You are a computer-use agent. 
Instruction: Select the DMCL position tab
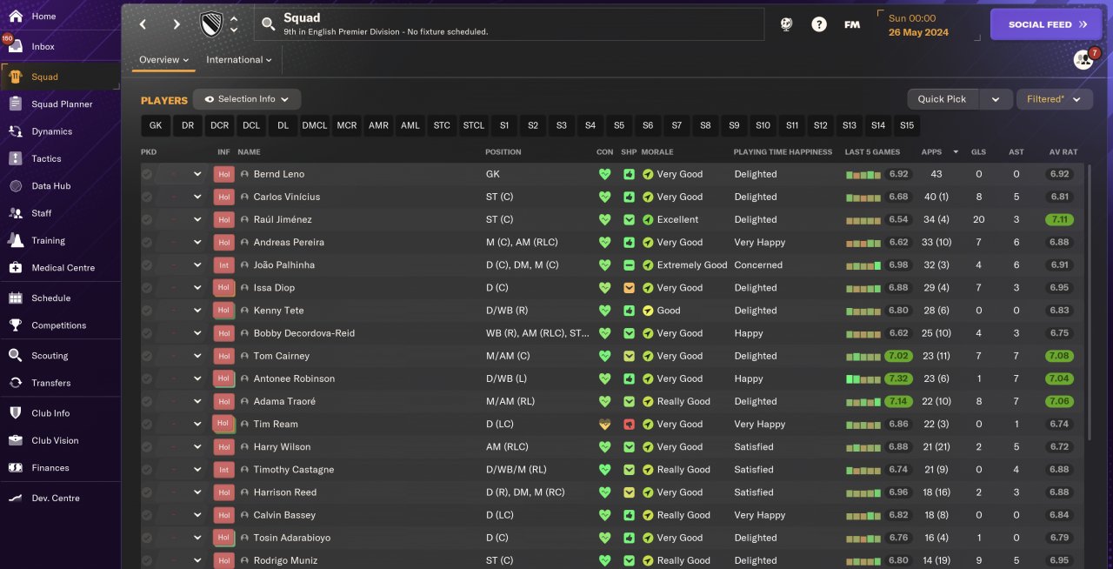pos(315,125)
